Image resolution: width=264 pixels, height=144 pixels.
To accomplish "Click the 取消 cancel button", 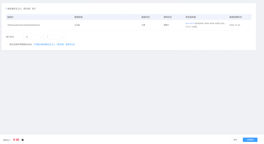I will coord(235,140).
